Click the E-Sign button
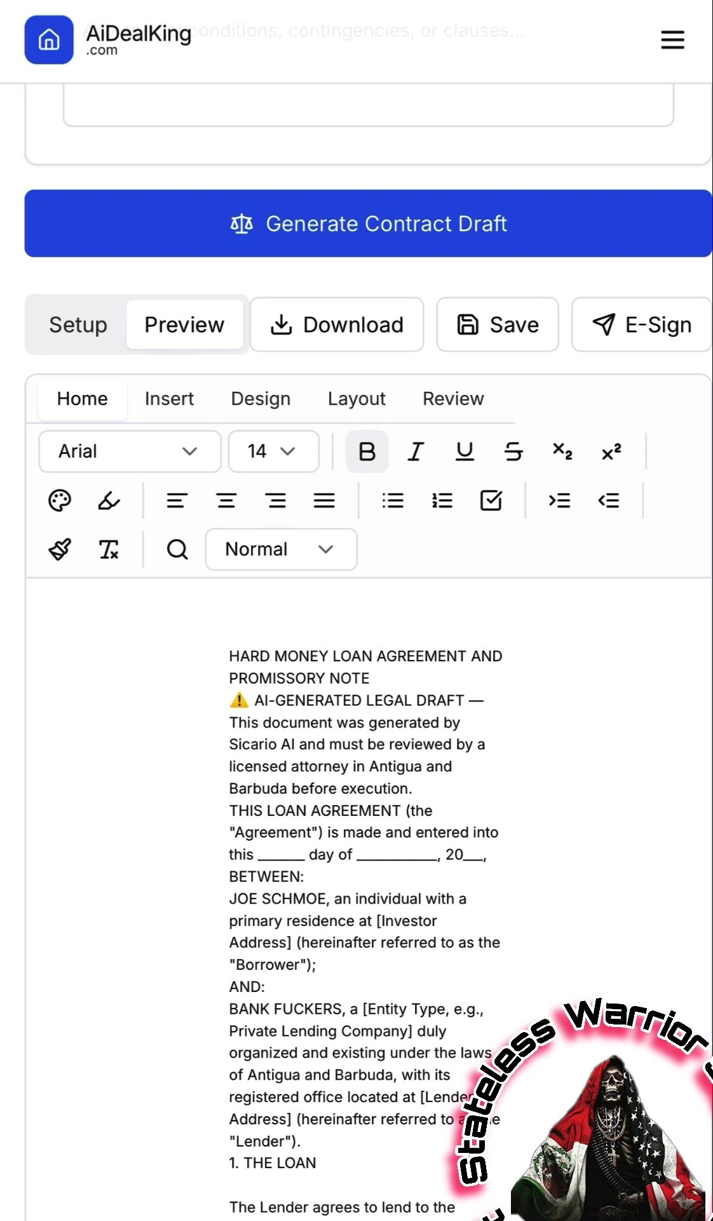This screenshot has width=713, height=1221. coord(642,325)
